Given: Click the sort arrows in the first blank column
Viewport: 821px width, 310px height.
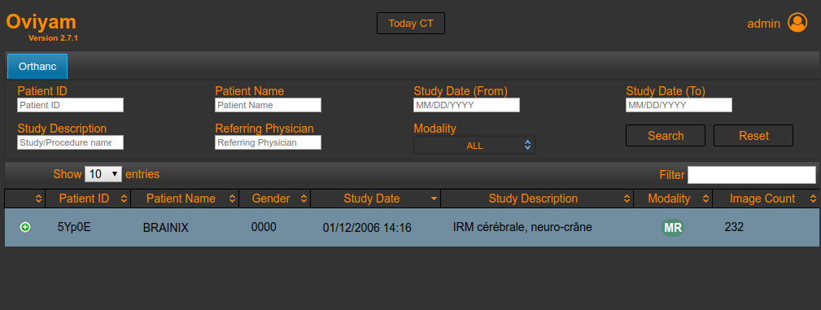Looking at the screenshot, I should point(38,199).
